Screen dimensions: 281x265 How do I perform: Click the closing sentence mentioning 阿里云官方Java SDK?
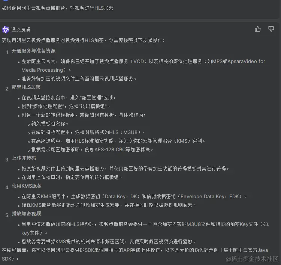point(135,254)
